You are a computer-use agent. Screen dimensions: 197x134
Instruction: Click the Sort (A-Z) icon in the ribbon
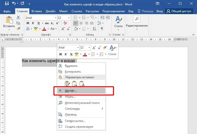[x=95, y=29]
